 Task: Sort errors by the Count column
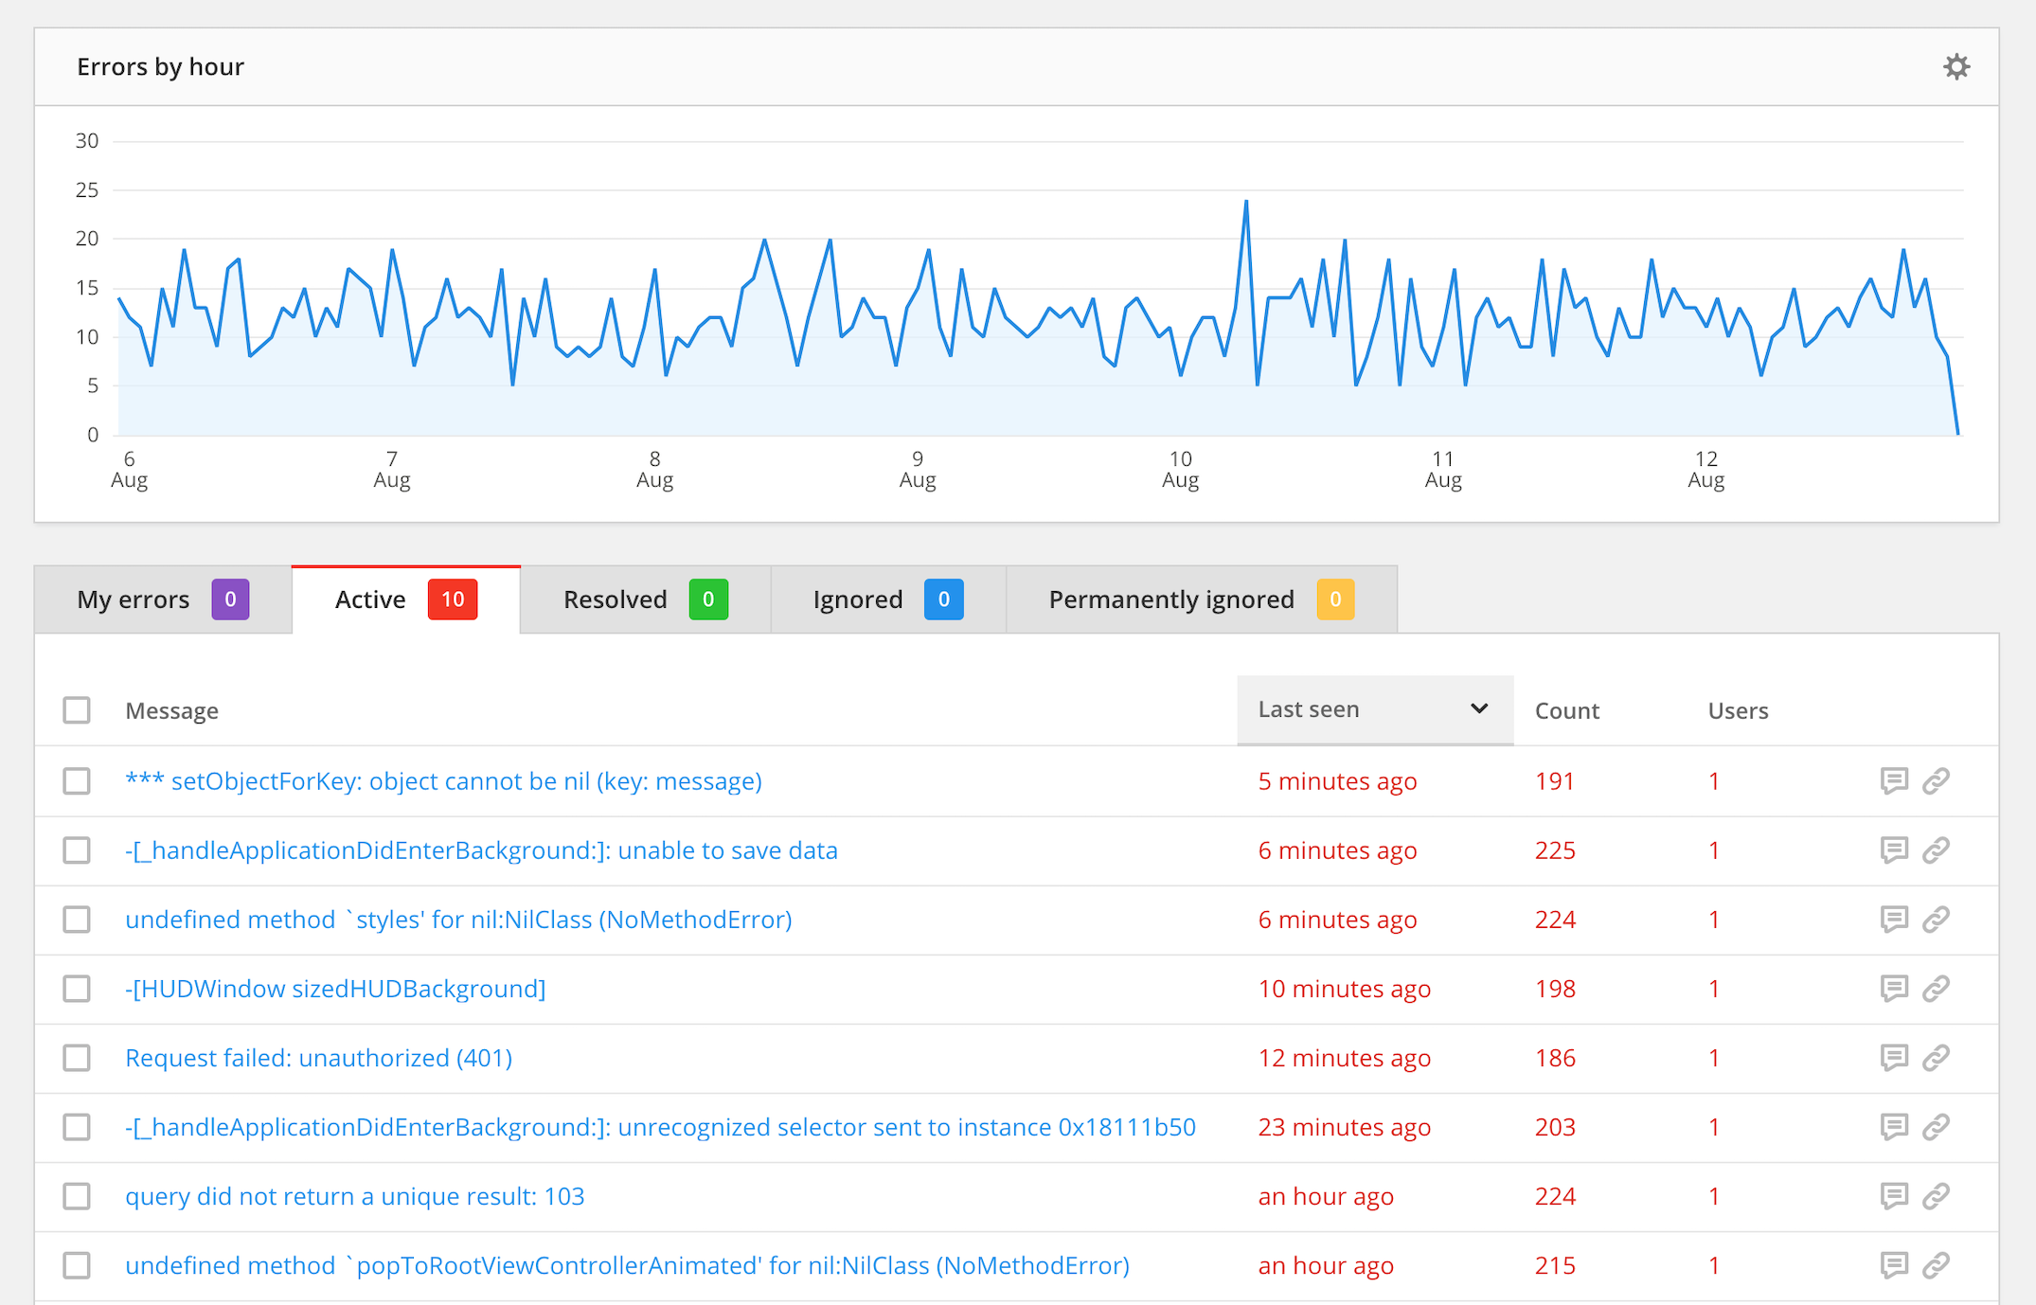1566,709
